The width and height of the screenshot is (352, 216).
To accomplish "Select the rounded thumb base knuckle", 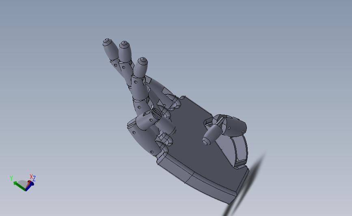I will pyautogui.click(x=235, y=127).
